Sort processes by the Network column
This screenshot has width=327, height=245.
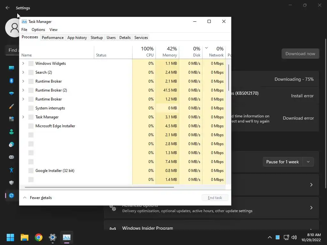click(214, 52)
